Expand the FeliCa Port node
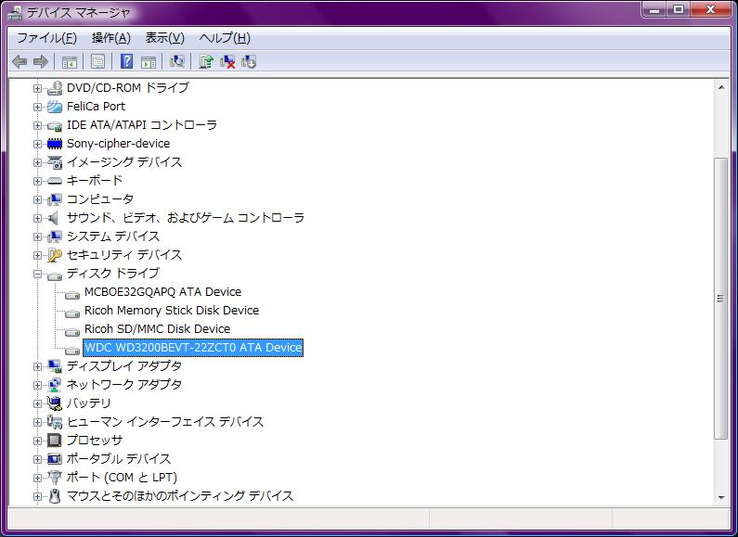Viewport: 738px width, 537px height. tap(37, 108)
